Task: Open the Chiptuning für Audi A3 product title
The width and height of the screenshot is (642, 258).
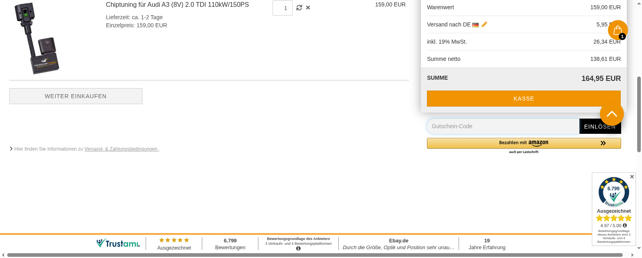Action: click(x=177, y=5)
